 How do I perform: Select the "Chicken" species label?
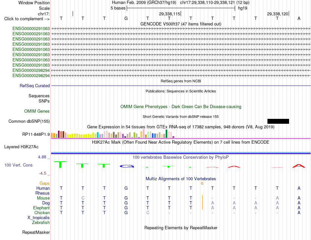pyautogui.click(x=42, y=213)
